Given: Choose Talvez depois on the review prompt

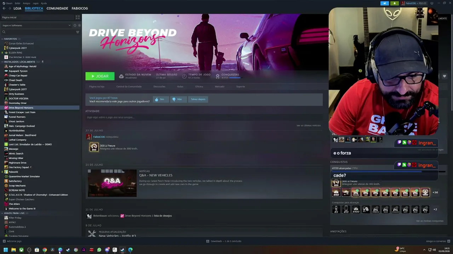Looking at the screenshot, I should (x=198, y=99).
